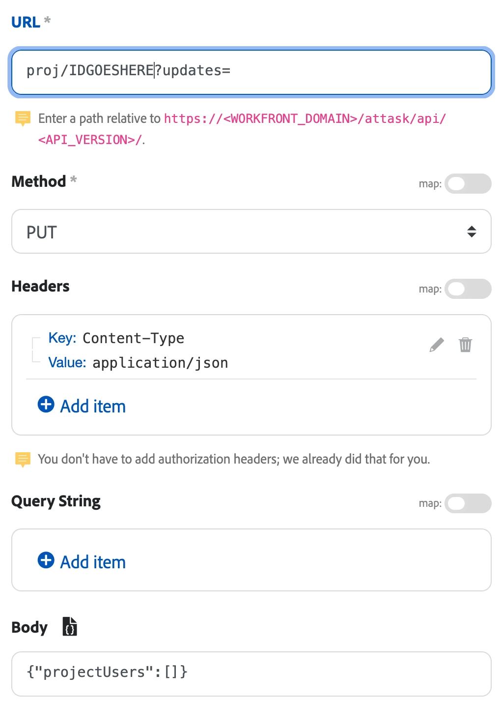Image resolution: width=501 pixels, height=702 pixels.
Task: Turn on the map switch for Query String
Action: pos(468,503)
